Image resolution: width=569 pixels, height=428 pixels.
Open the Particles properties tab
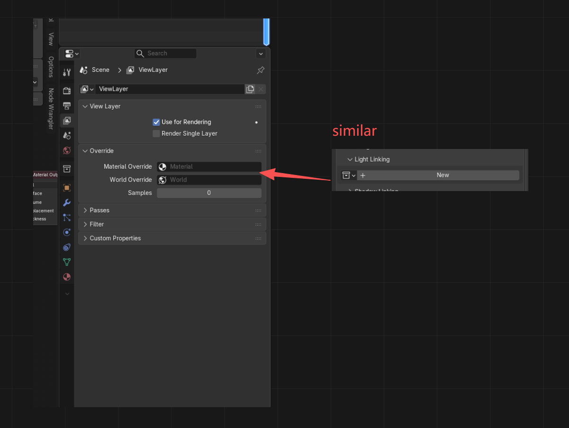(67, 218)
